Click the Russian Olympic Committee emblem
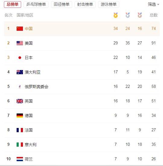 (x=20, y=87)
